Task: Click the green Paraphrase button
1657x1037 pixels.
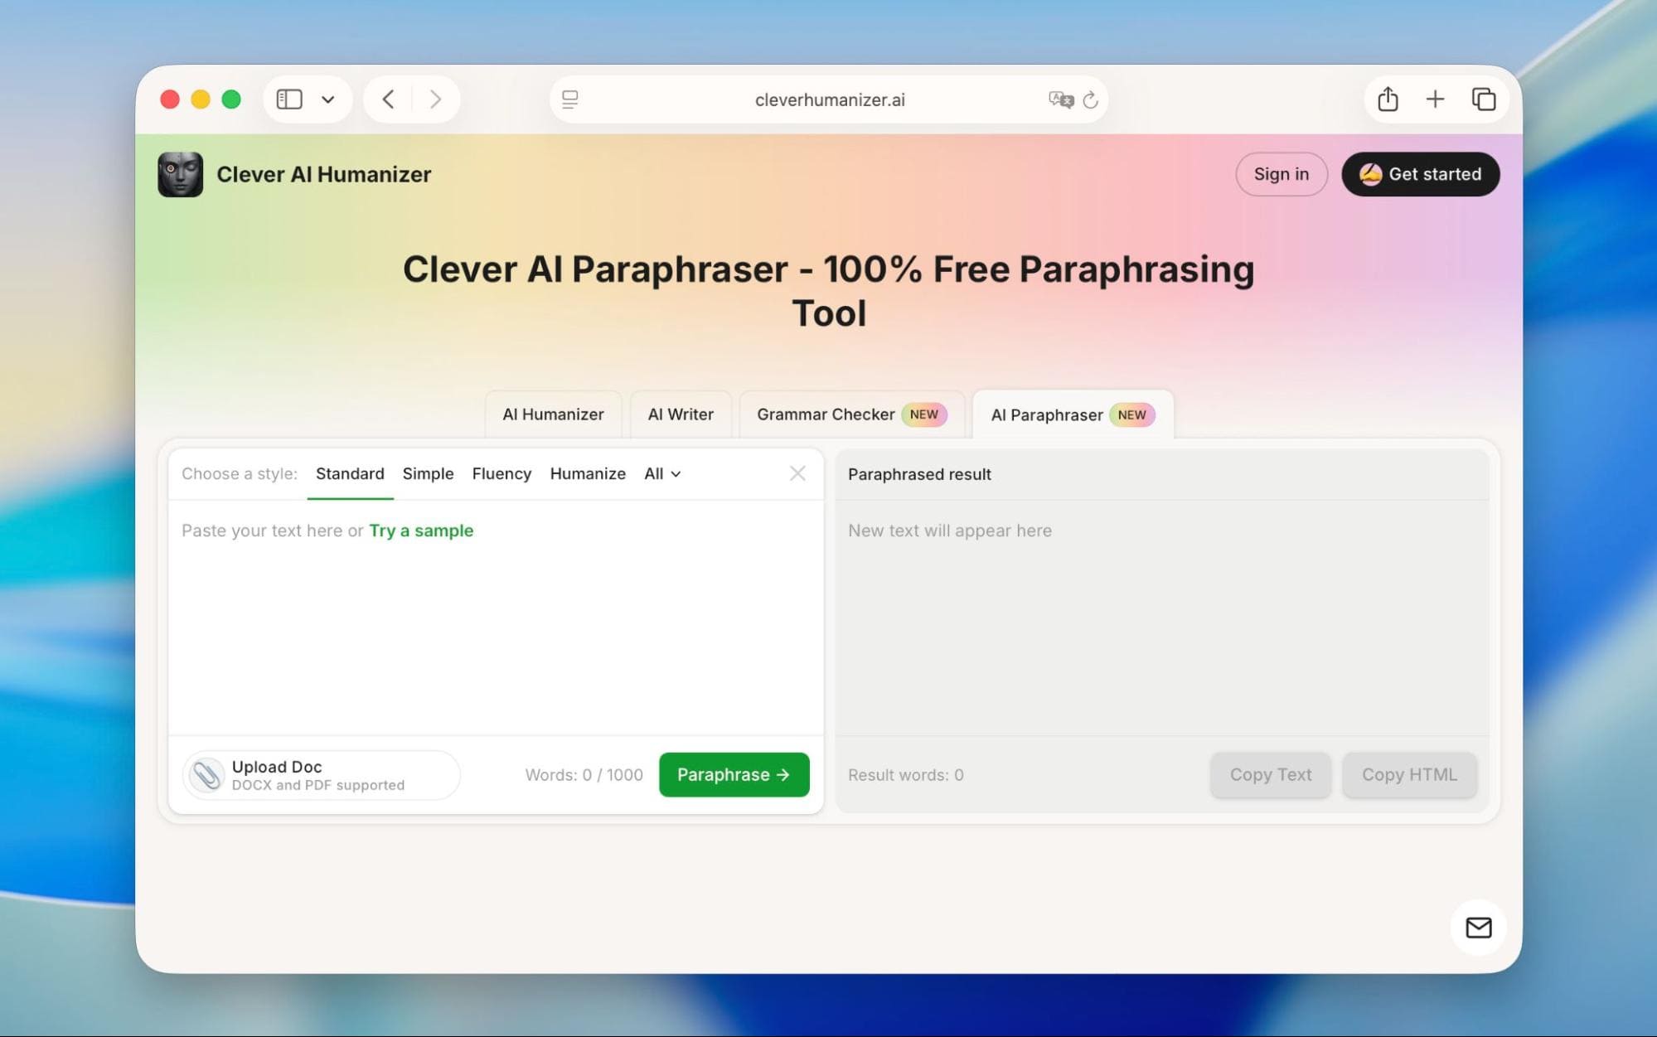Action: (x=734, y=775)
